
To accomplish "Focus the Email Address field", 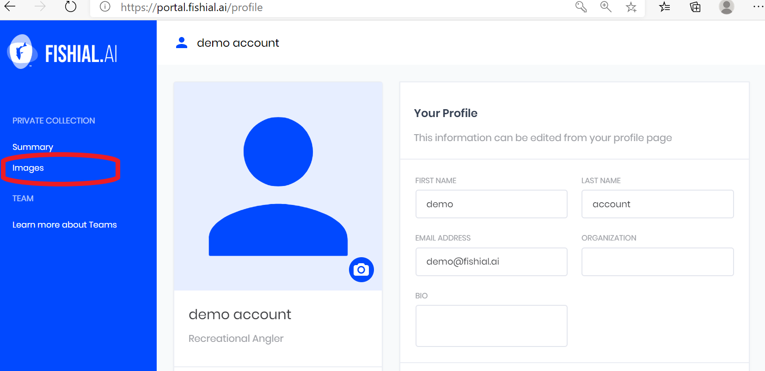I will pyautogui.click(x=491, y=262).
